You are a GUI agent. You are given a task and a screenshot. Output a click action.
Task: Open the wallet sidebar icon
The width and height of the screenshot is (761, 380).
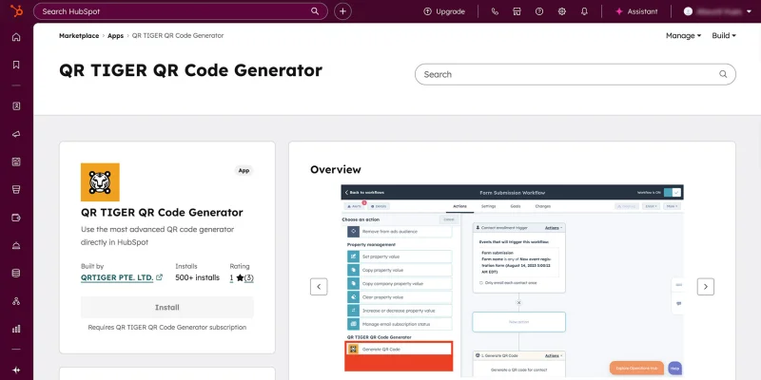pos(16,218)
